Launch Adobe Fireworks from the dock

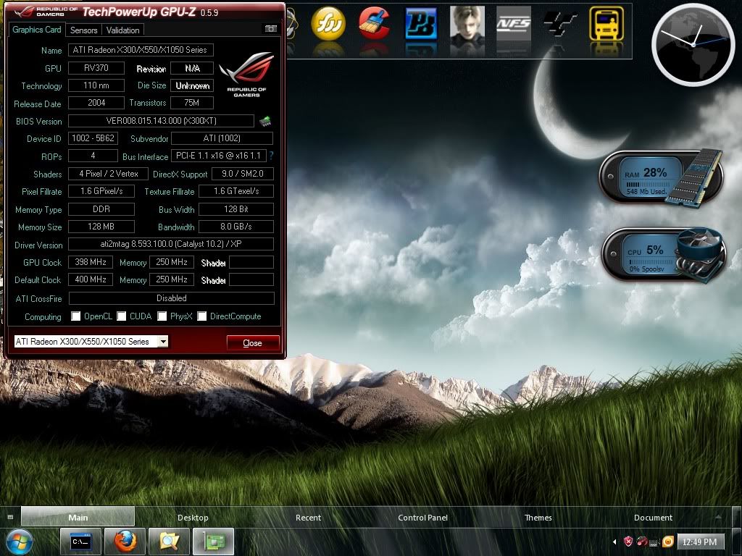[x=328, y=23]
